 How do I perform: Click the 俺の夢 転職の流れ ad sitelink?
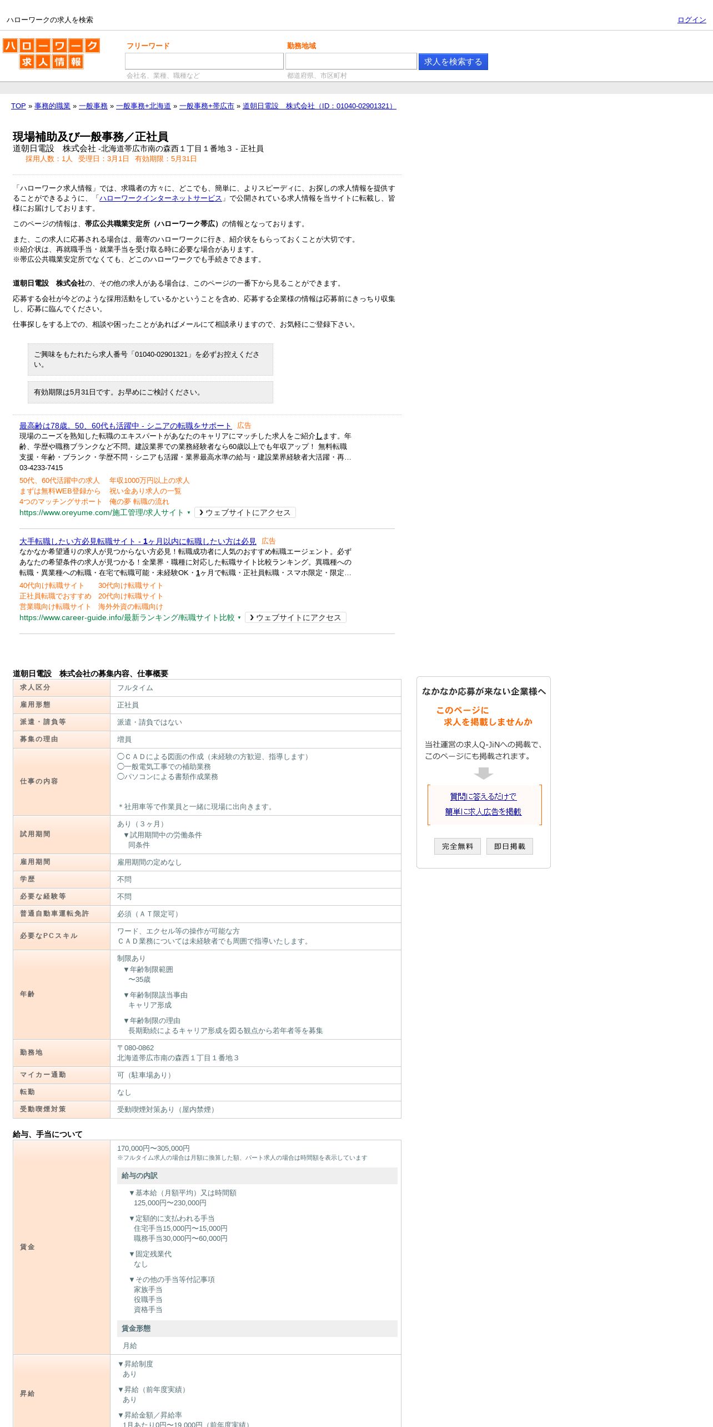click(139, 502)
